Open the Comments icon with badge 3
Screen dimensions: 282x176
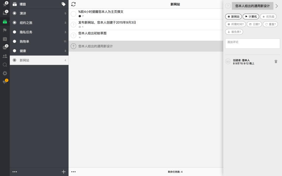pyautogui.click(x=5, y=48)
